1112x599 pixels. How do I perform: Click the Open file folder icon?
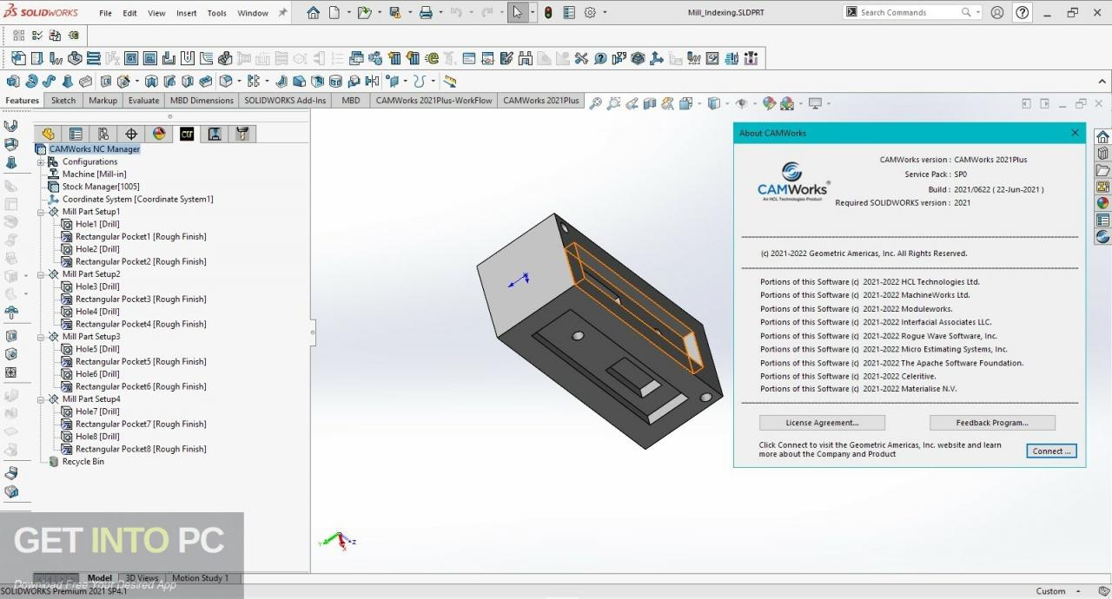coord(364,13)
